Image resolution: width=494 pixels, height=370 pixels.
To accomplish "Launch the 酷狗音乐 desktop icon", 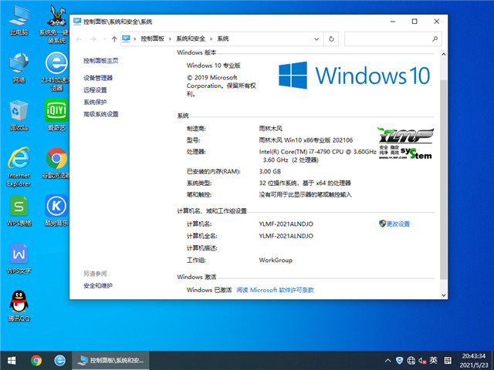I will pos(56,210).
